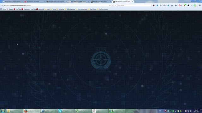The image size is (202, 113).
Task: Open the Pocket icon in the toolbar
Action: click(x=164, y=6)
